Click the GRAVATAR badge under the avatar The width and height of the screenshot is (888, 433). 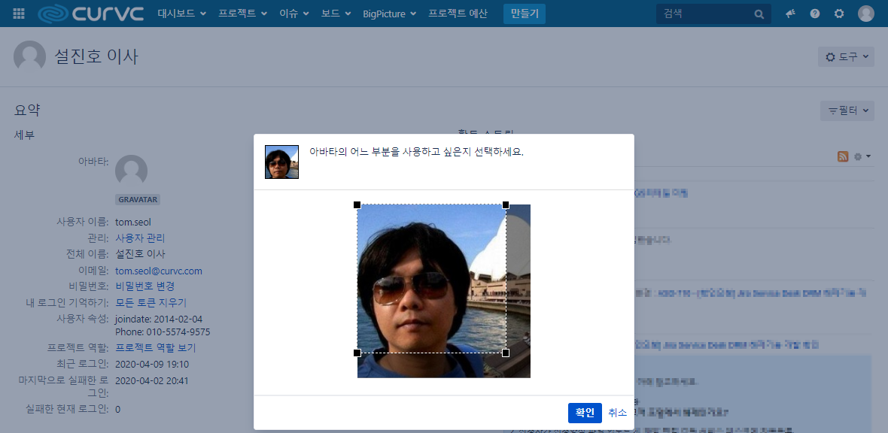coord(138,200)
